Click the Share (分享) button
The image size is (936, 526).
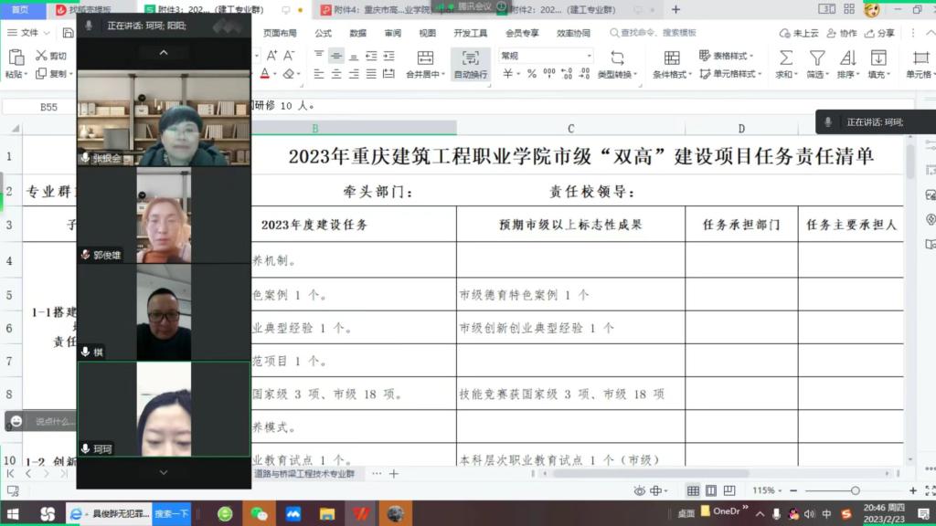[x=880, y=33]
